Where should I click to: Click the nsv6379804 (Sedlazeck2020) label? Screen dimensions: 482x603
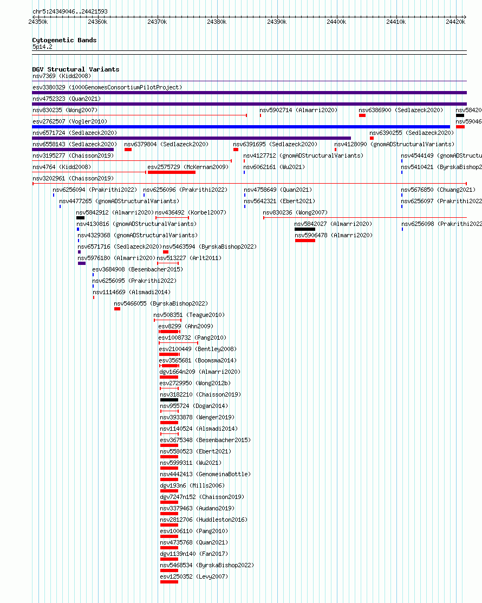166,145
